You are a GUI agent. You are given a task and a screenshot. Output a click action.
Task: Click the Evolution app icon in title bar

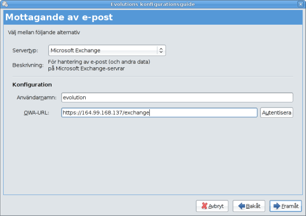(5, 4)
